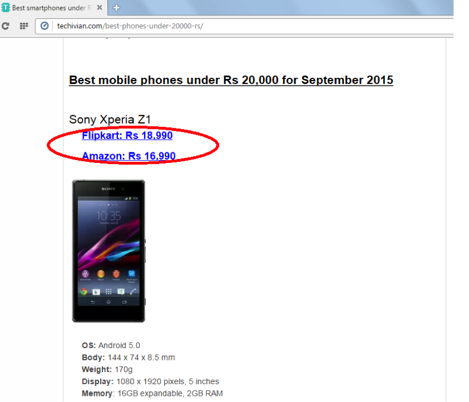Click the Best mobile phones under Rs 20,000 heading
The image size is (469, 402).
click(x=231, y=80)
